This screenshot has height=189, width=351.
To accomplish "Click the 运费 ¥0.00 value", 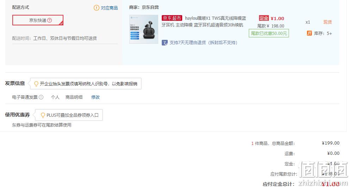I will (x=333, y=153).
